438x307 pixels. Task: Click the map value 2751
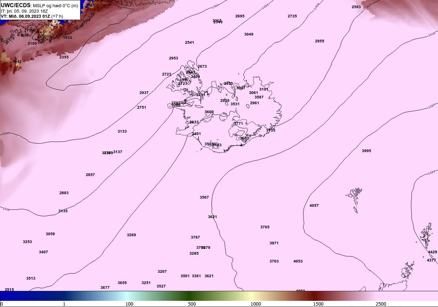point(142,107)
